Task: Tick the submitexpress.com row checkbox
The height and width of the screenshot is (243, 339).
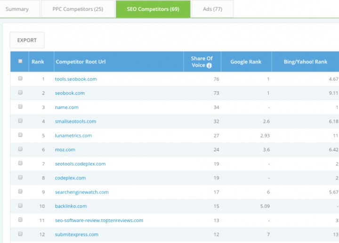Action: (20, 234)
